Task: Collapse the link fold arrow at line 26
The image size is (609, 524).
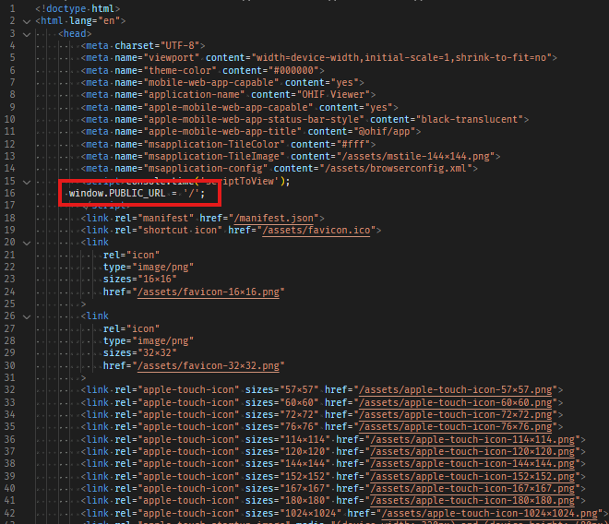Action: [27, 317]
